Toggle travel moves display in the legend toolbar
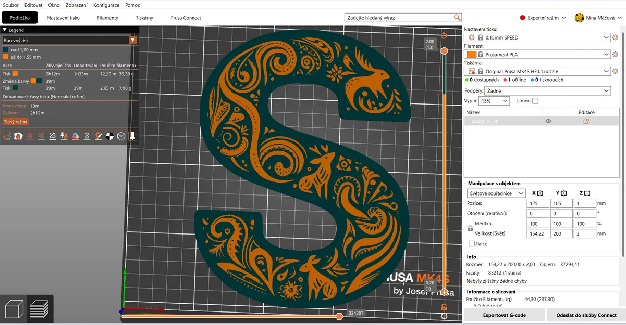This screenshot has width=626, height=325. (7, 136)
